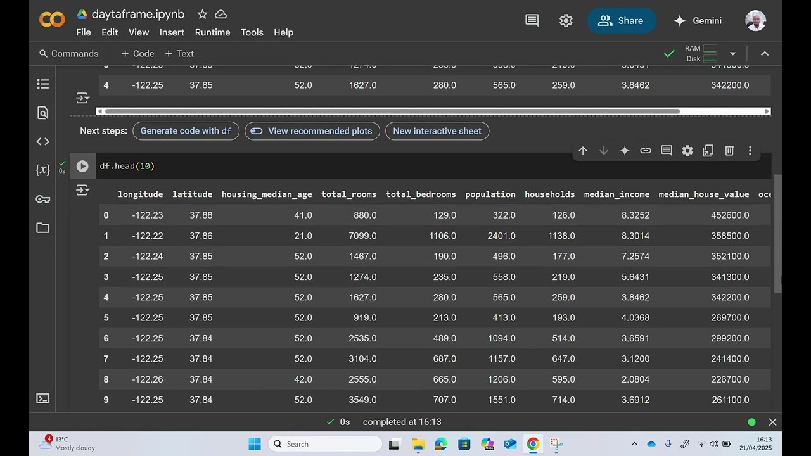Run the df.head(10) cell
Viewport: 811px width, 456px height.
82,166
